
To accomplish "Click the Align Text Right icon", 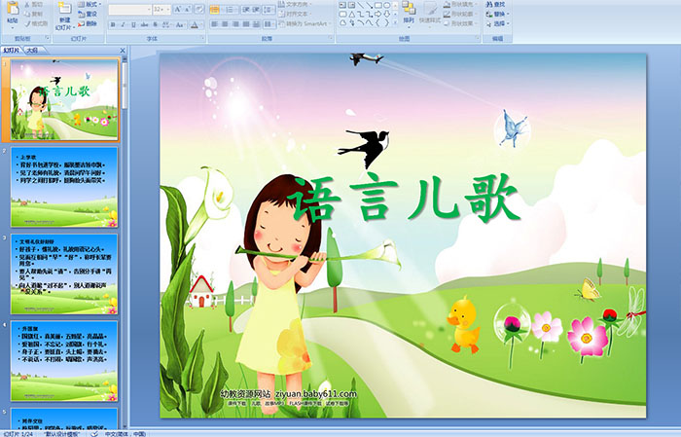I will tap(235, 24).
